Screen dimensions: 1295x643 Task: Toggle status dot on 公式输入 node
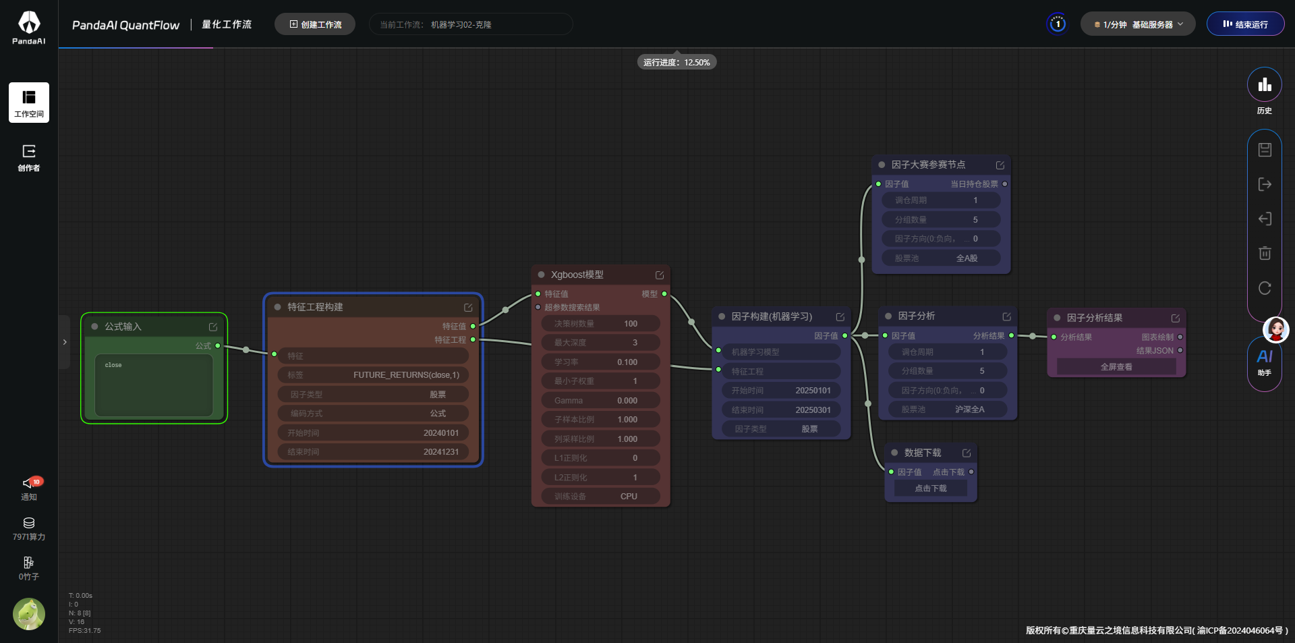tap(94, 327)
